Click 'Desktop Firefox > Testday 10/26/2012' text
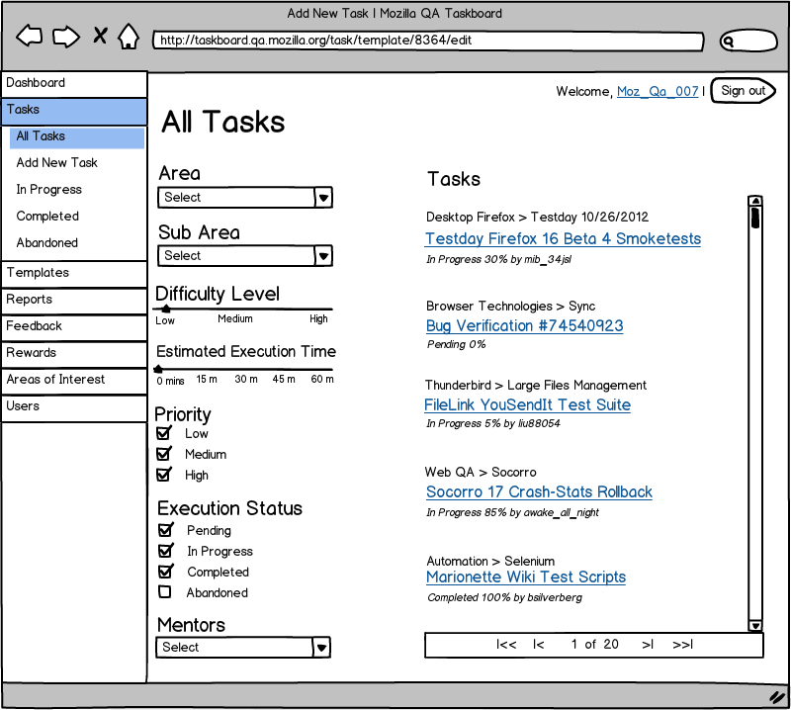Screen dimensions: 791x710 [537, 217]
